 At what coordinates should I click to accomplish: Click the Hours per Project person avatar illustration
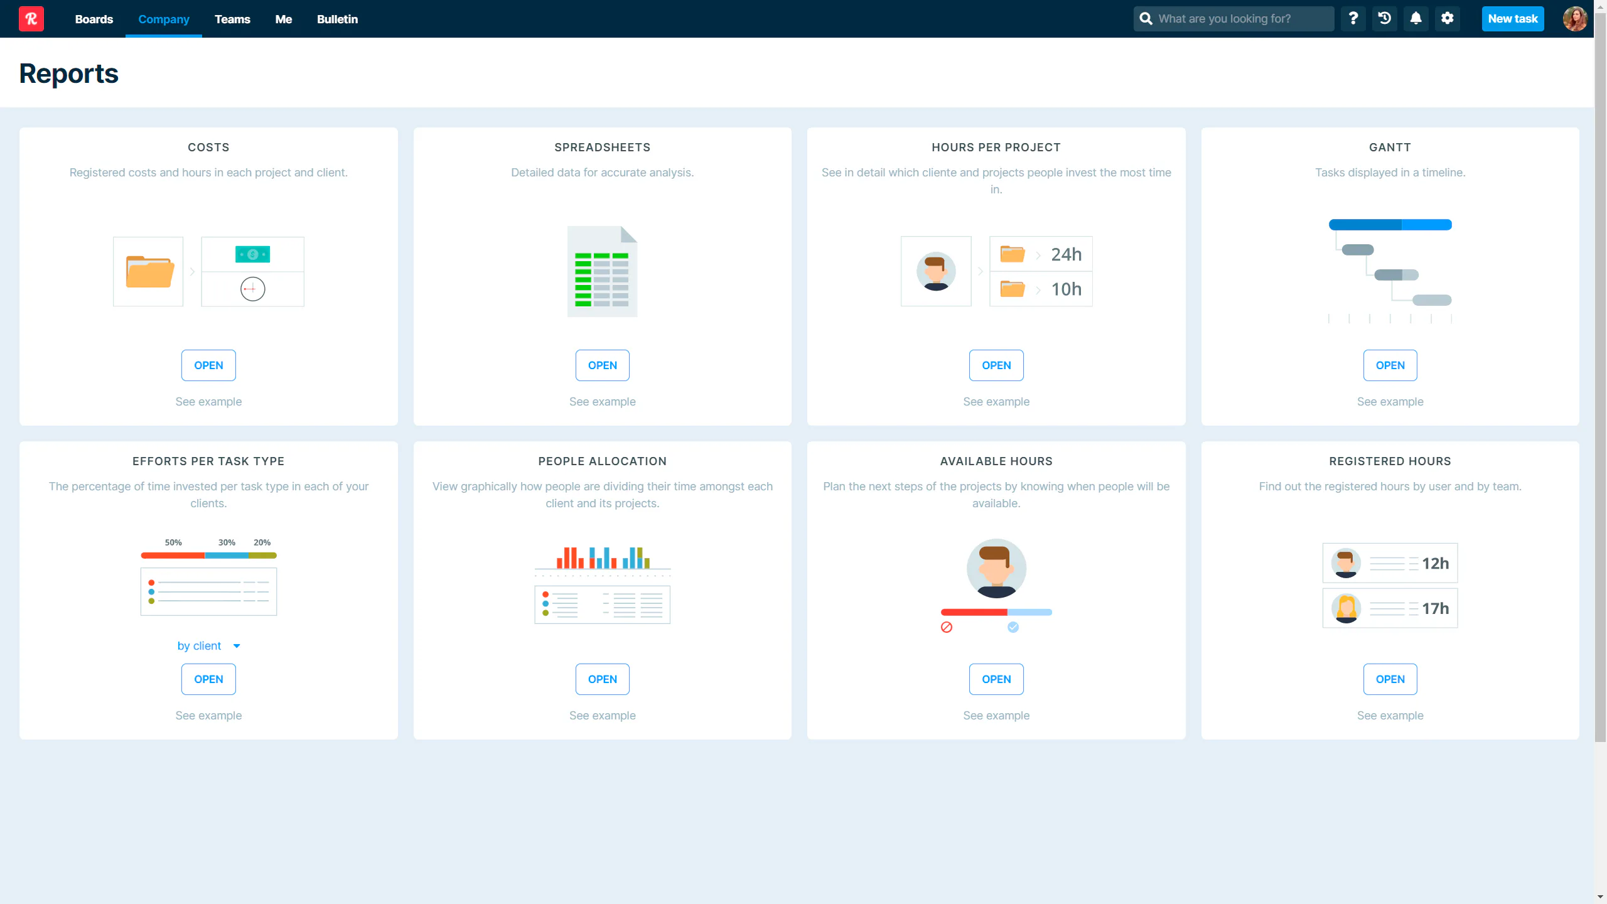(936, 271)
